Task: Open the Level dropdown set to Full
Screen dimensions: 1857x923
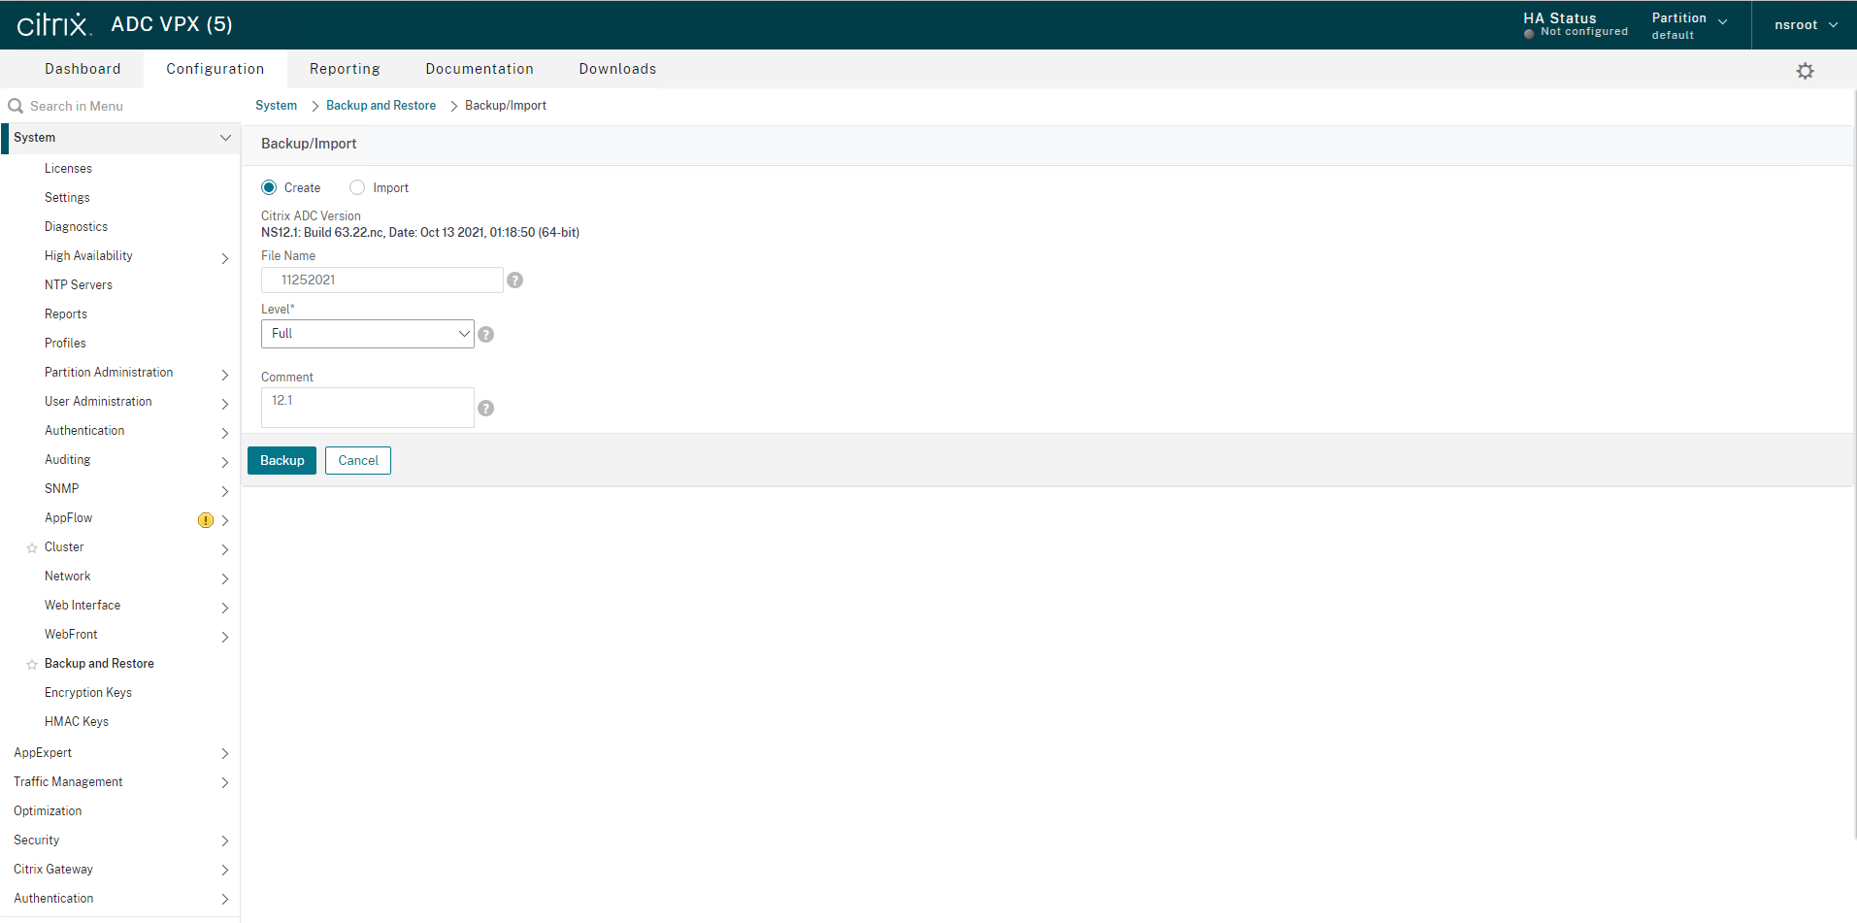Action: pos(367,334)
